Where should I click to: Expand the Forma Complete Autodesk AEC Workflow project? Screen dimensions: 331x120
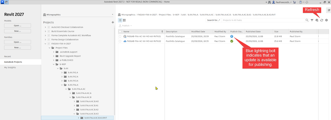45,35
